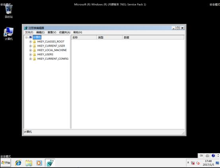Click the red X network tray icon
220x168 pixels.
tap(193, 163)
